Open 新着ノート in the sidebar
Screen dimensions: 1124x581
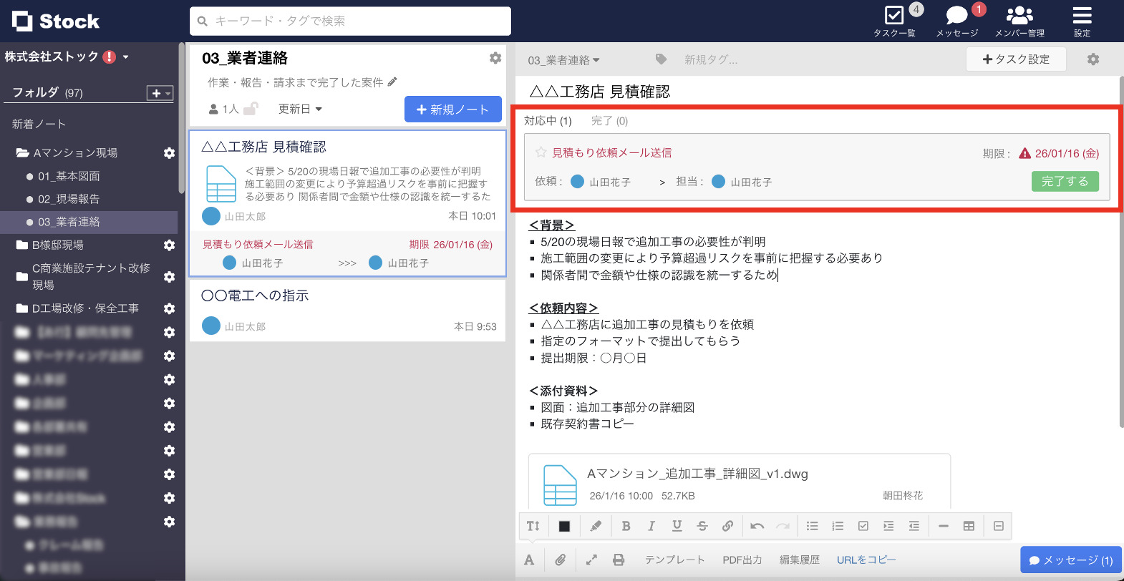pyautogui.click(x=39, y=124)
